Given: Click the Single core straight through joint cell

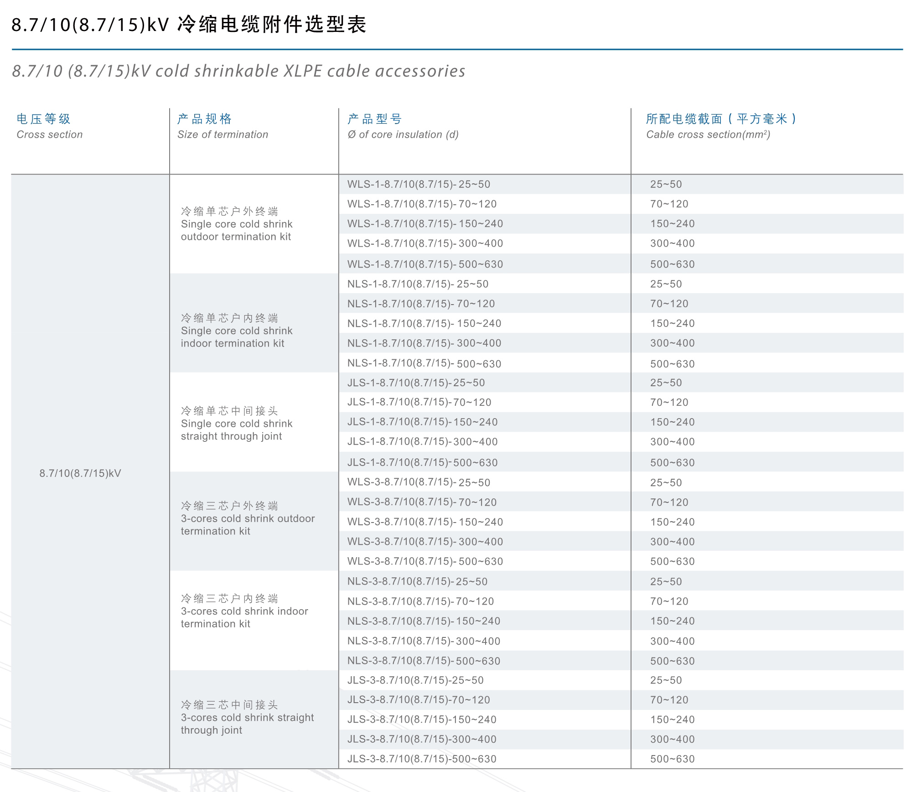Looking at the screenshot, I should coord(236,424).
